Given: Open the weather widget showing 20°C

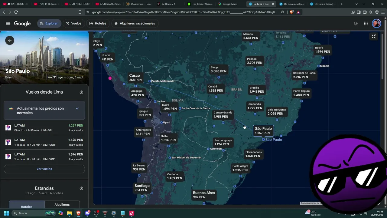Looking at the screenshot, I should (x=313, y=213).
